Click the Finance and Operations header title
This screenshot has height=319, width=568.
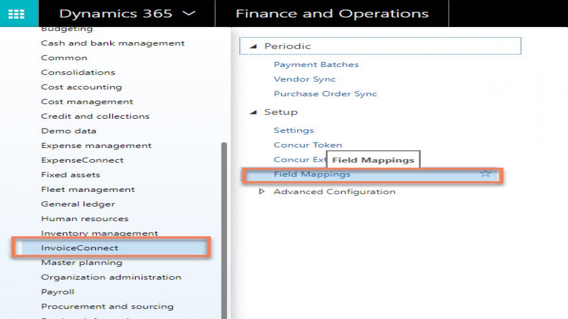pyautogui.click(x=332, y=14)
